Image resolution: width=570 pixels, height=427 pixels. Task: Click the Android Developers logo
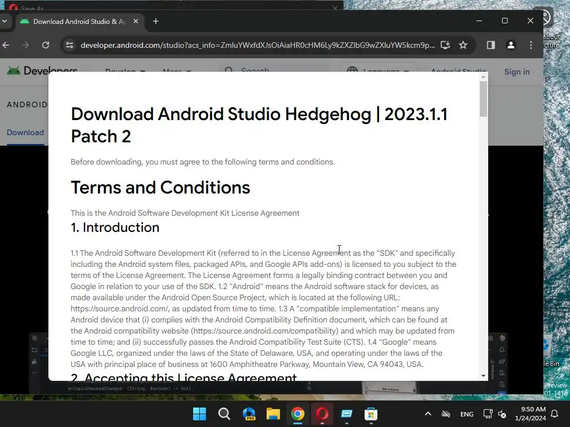pyautogui.click(x=42, y=71)
